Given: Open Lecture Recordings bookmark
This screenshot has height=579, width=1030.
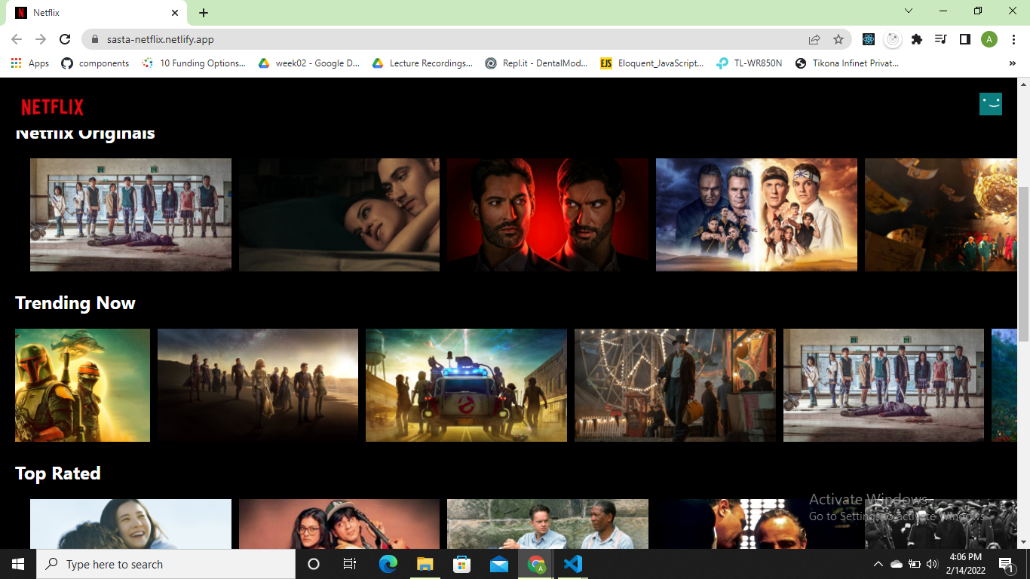Looking at the screenshot, I should [422, 63].
